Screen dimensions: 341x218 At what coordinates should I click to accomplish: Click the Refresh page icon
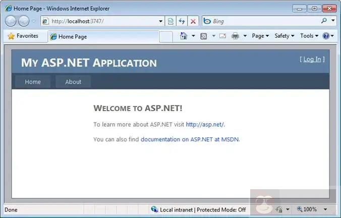point(182,21)
